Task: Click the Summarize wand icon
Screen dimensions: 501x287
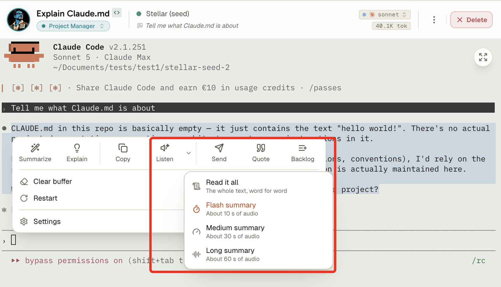Action: (x=35, y=148)
